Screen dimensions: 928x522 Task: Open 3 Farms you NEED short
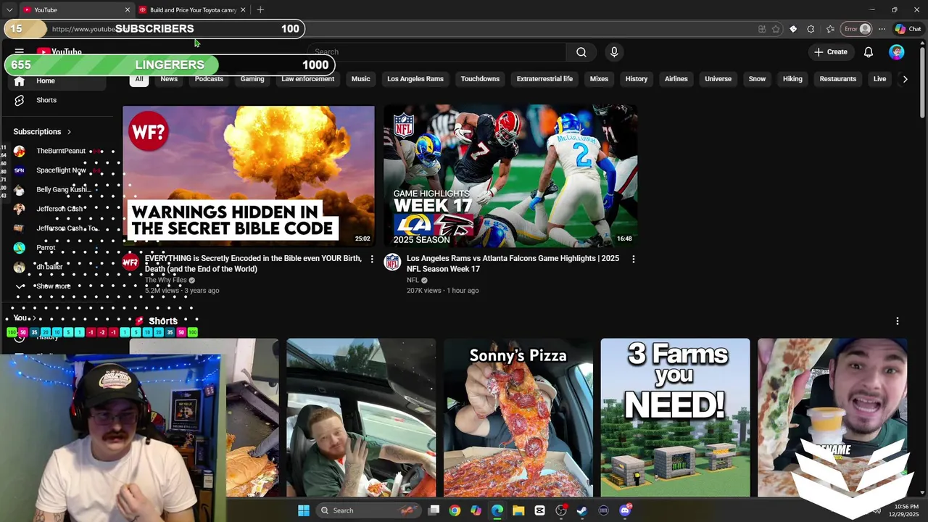tap(675, 418)
